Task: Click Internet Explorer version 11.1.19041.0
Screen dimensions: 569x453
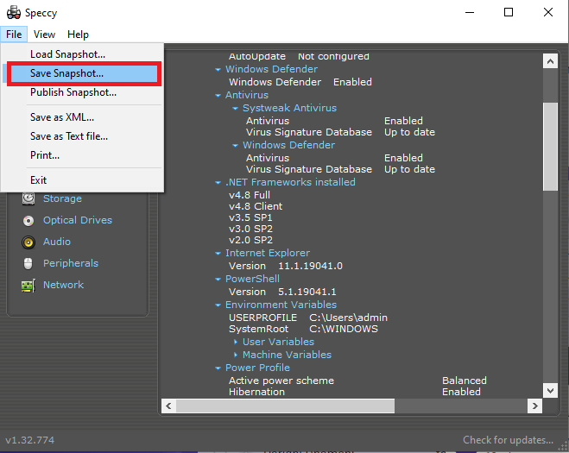Action: pos(286,266)
